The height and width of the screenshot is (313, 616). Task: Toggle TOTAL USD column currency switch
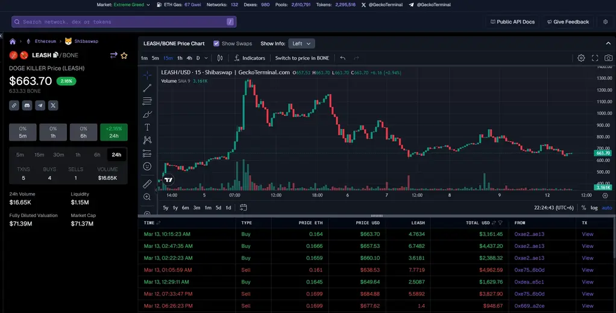point(494,223)
